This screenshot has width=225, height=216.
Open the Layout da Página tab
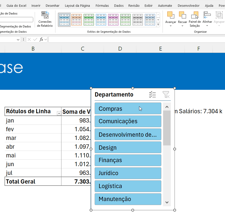[x=77, y=5]
